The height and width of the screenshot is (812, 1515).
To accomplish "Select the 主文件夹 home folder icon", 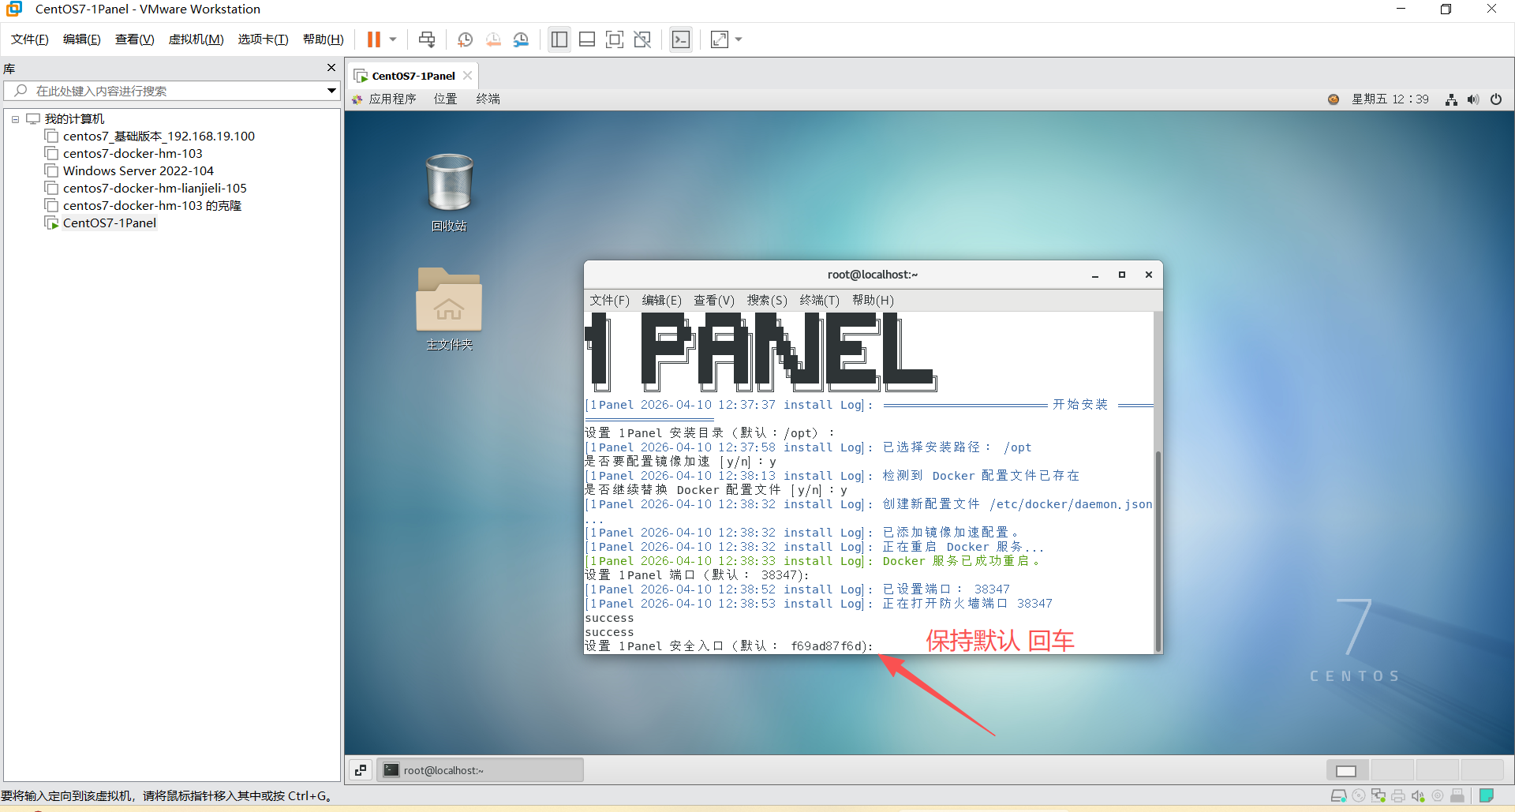I will 449,309.
